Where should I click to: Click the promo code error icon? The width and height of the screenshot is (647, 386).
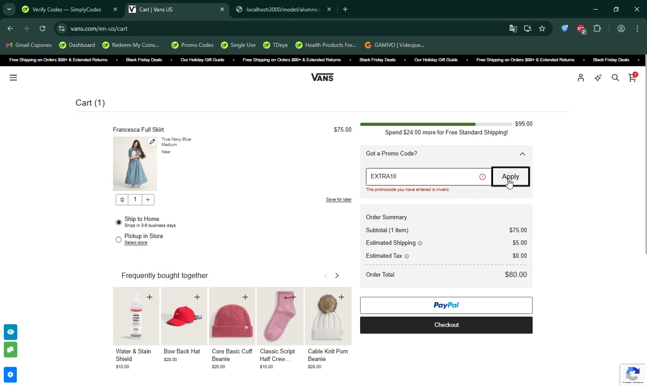482,177
